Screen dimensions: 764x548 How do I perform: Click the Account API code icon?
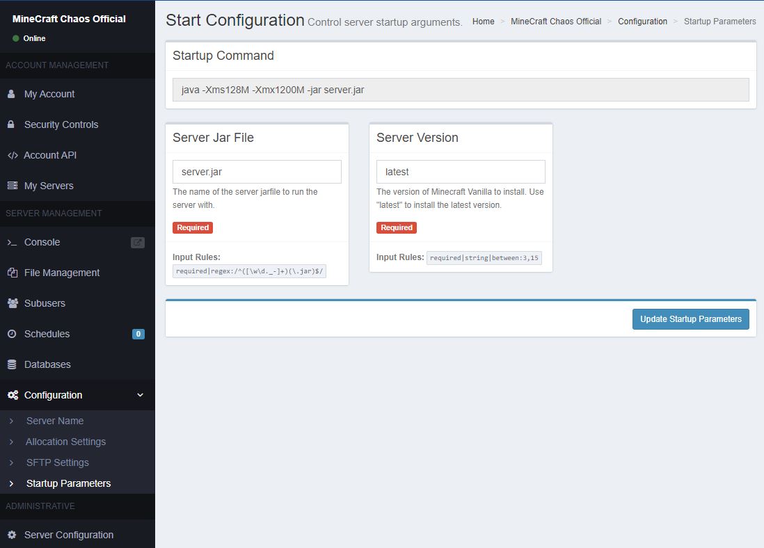(x=12, y=155)
